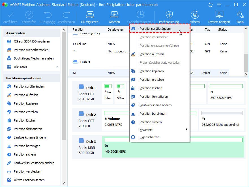Choose Laufwerksname ändern in context menu
This screenshot has width=249, height=187.
[160, 105]
